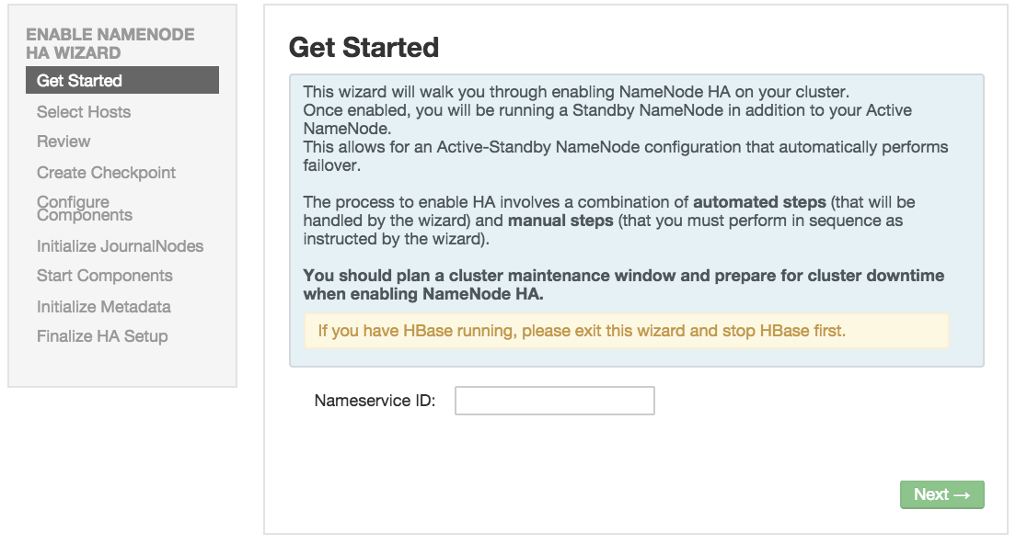Select the Initialize JournalNodes step
The height and width of the screenshot is (544, 1016).
point(120,246)
